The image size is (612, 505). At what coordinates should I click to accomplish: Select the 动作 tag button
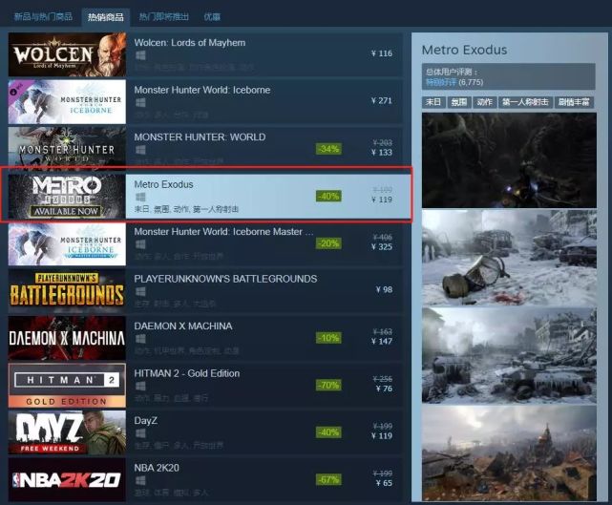(x=484, y=102)
